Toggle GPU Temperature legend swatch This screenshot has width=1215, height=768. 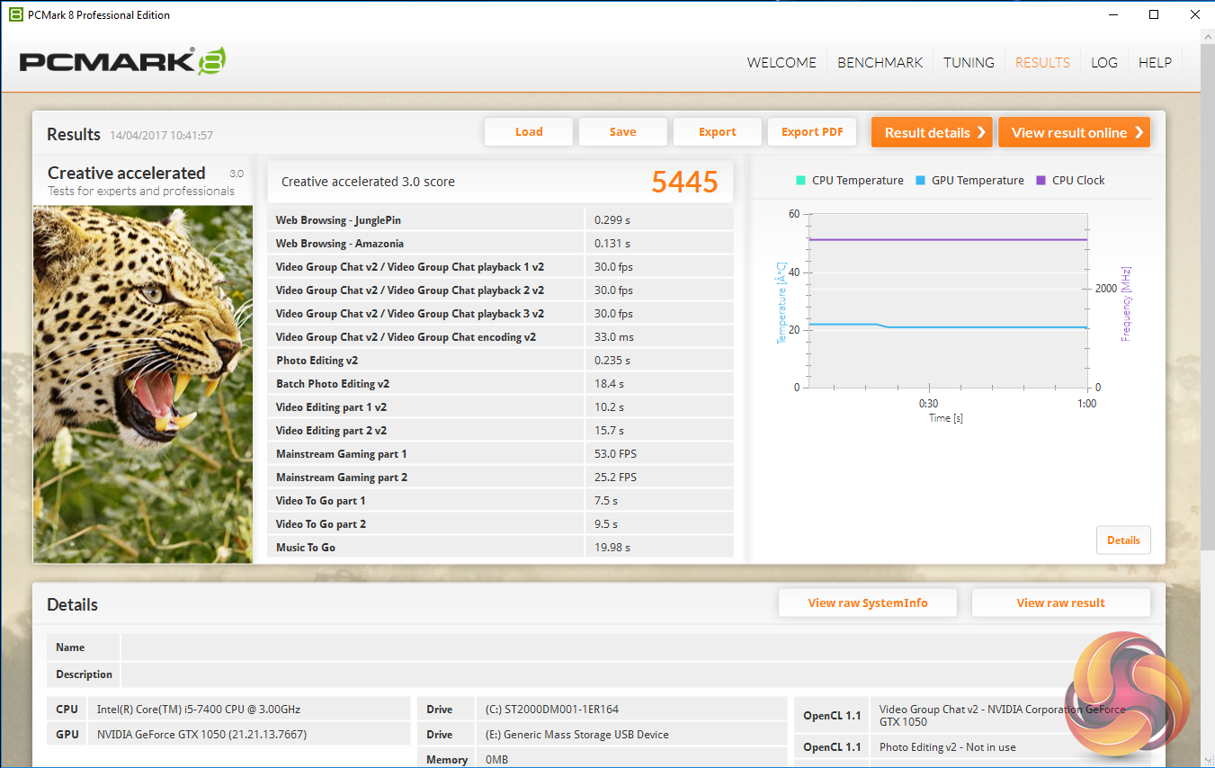920,181
